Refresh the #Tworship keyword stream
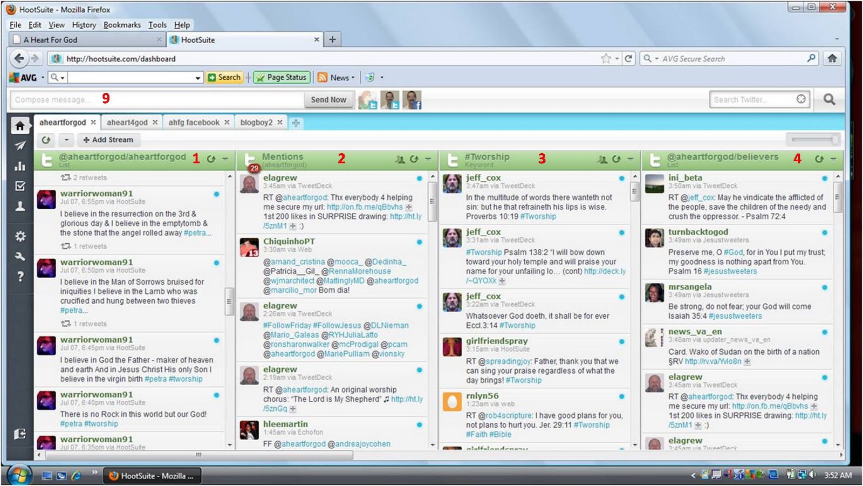This screenshot has height=486, width=863. 617,159
